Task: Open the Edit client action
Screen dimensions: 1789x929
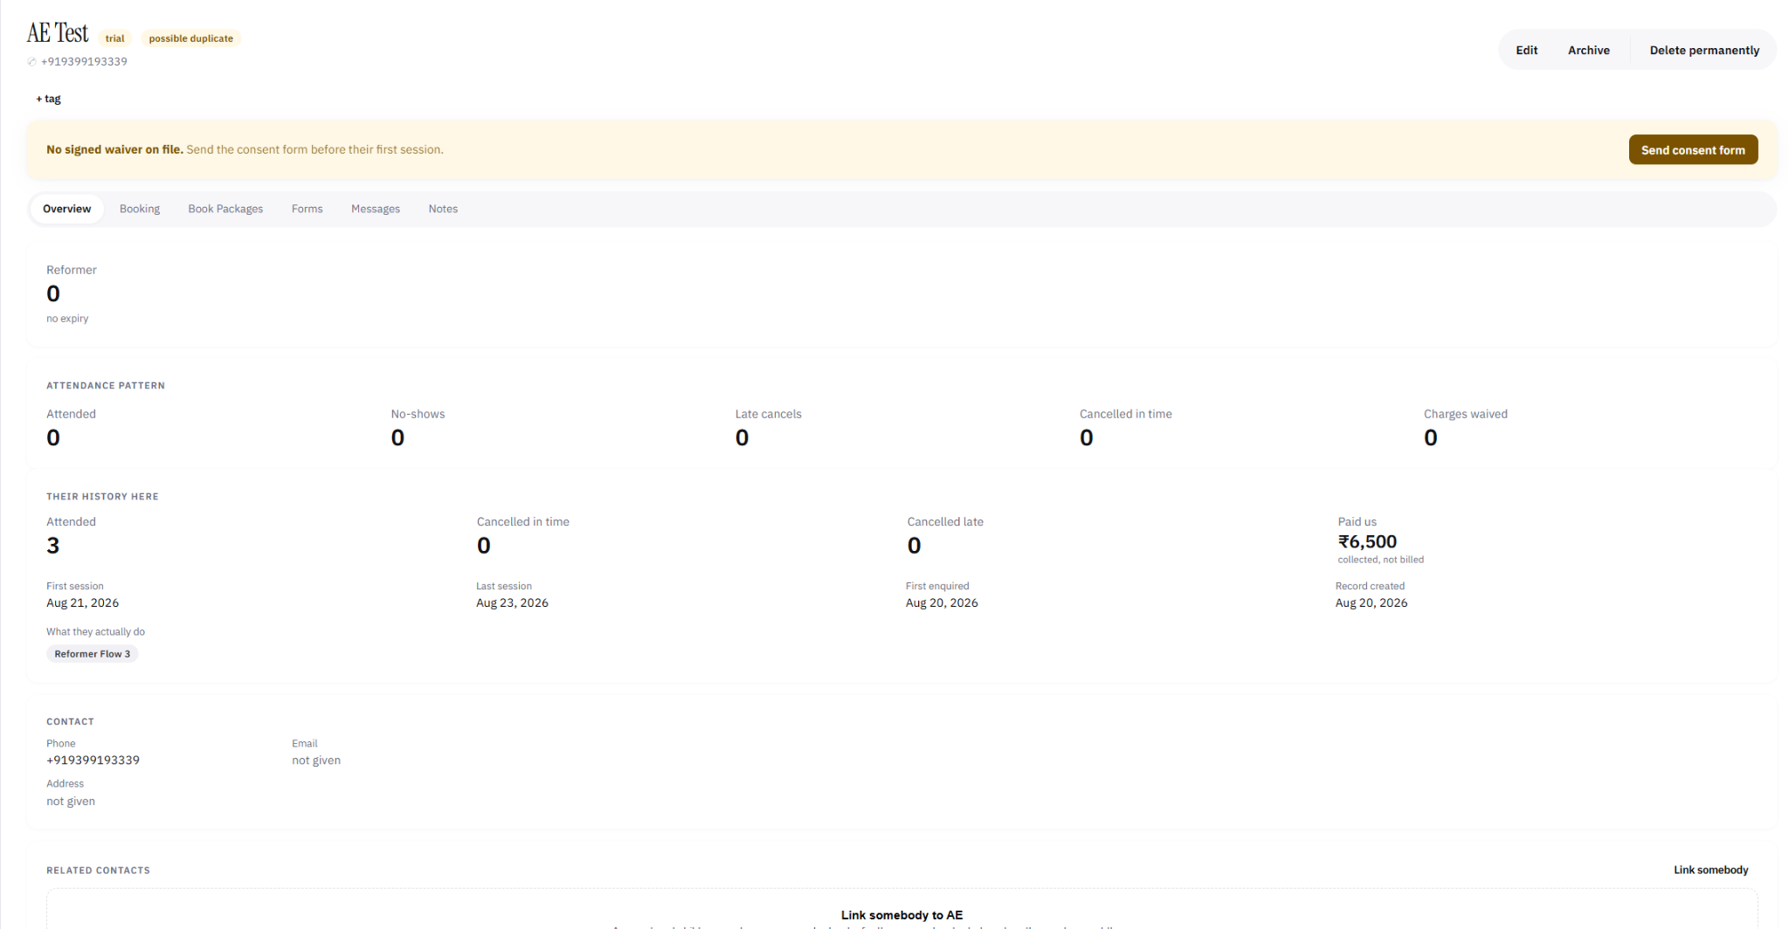Action: (x=1526, y=51)
